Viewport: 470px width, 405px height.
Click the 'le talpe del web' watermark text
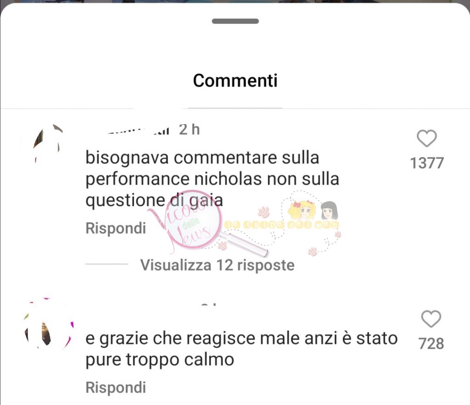(x=281, y=224)
